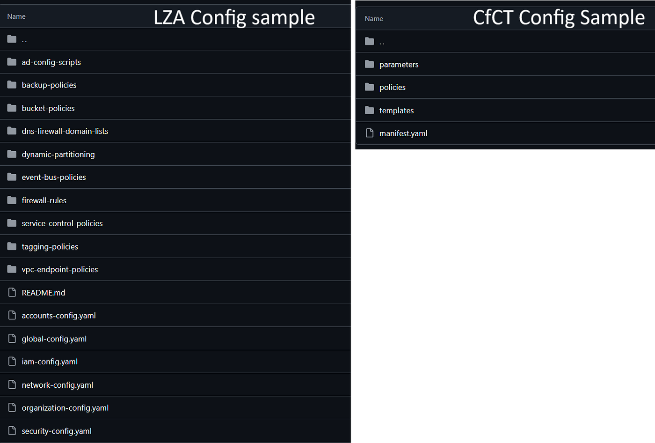Open the bucket-policies folder link
Screen dimensions: 655x443
(x=48, y=108)
